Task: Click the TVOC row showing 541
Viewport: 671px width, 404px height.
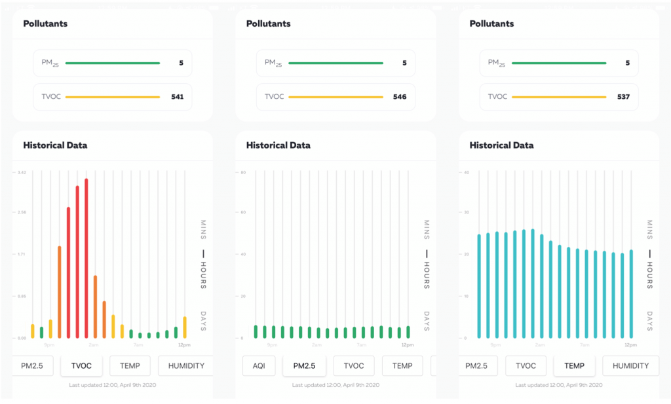Action: (x=113, y=97)
